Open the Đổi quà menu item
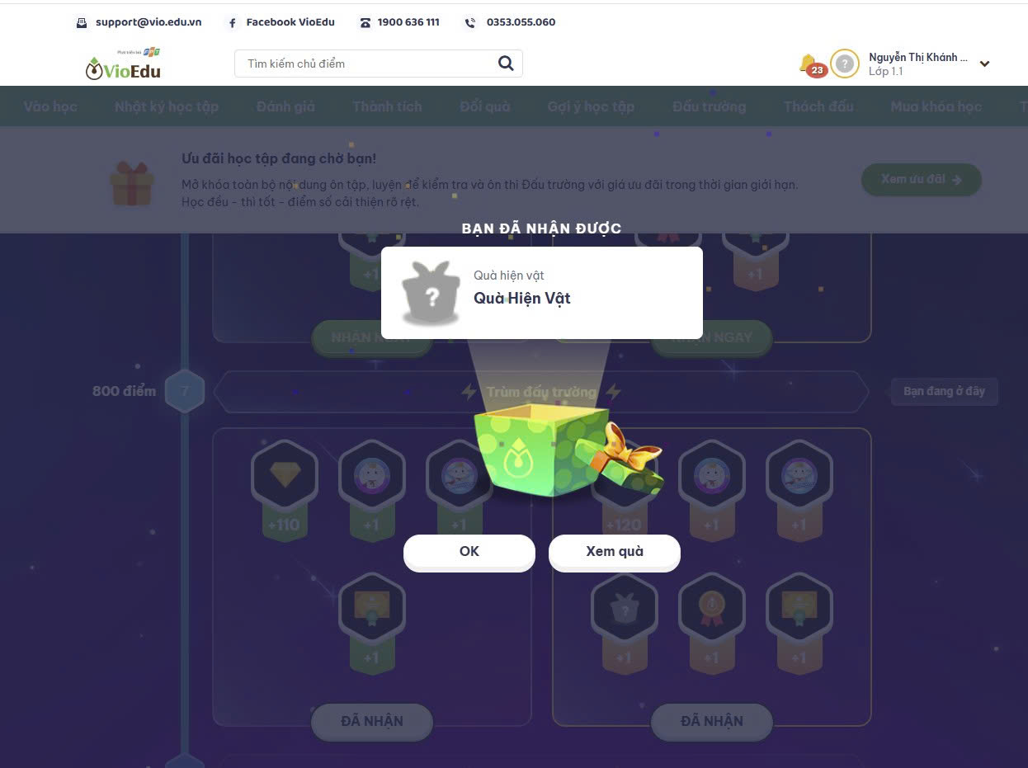 485,106
